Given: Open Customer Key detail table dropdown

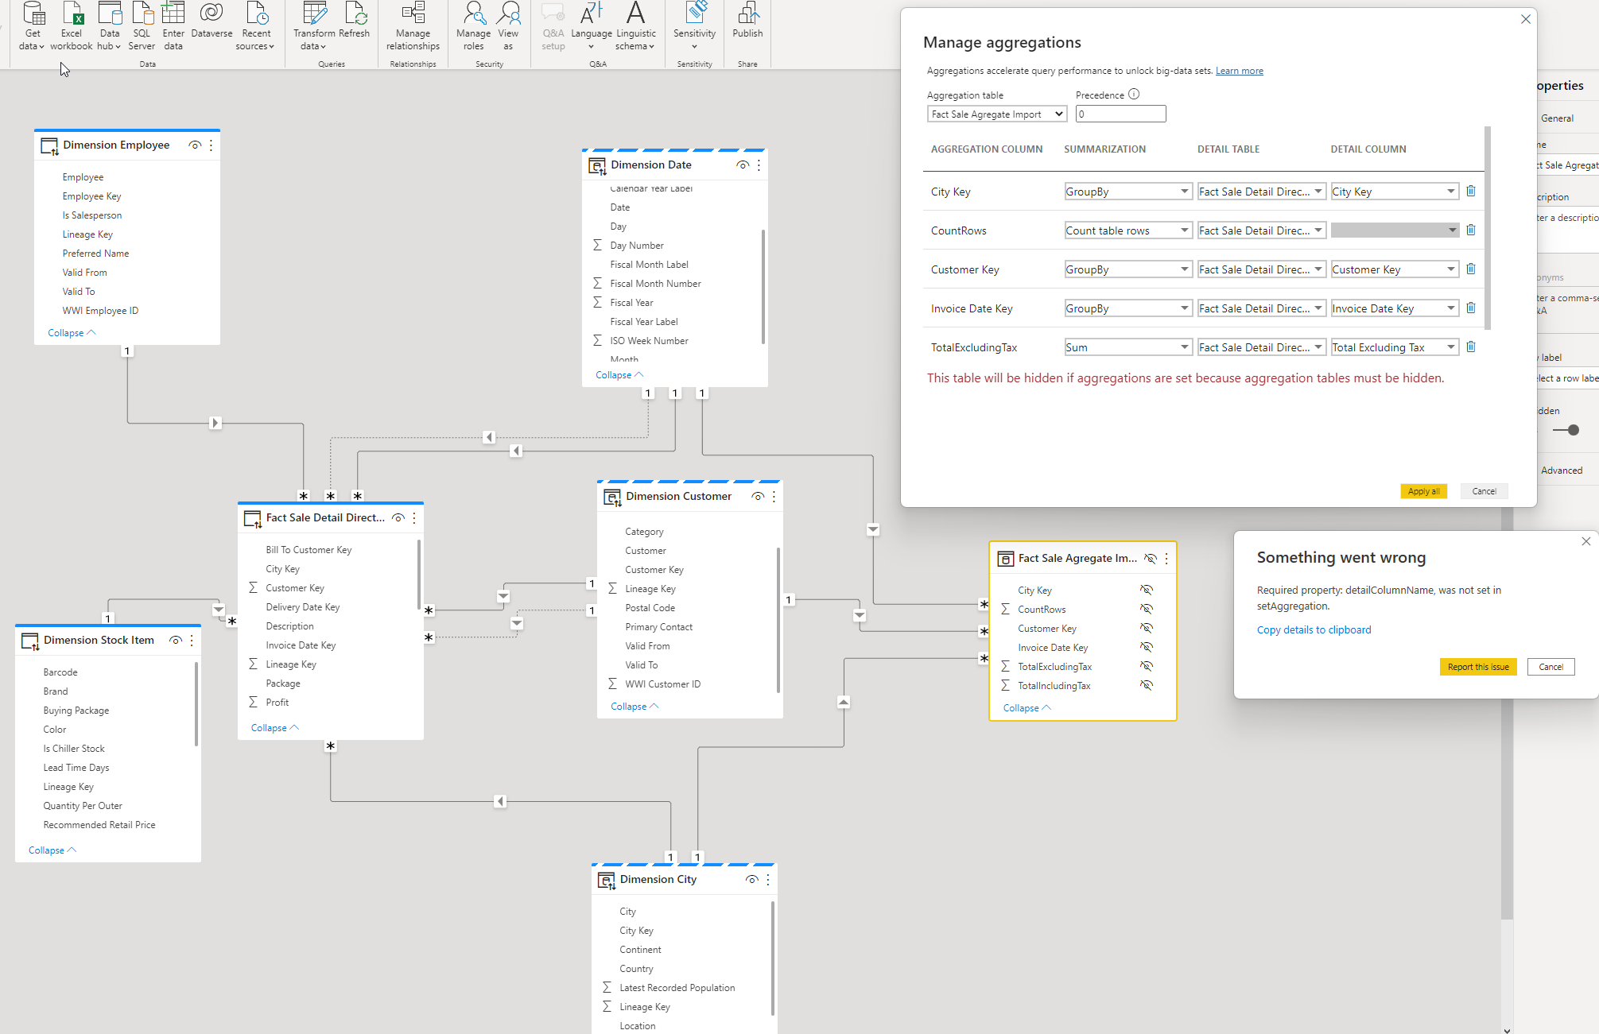Looking at the screenshot, I should [x=1261, y=269].
